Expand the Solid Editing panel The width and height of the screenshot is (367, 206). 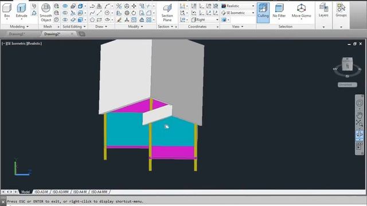coord(74,27)
